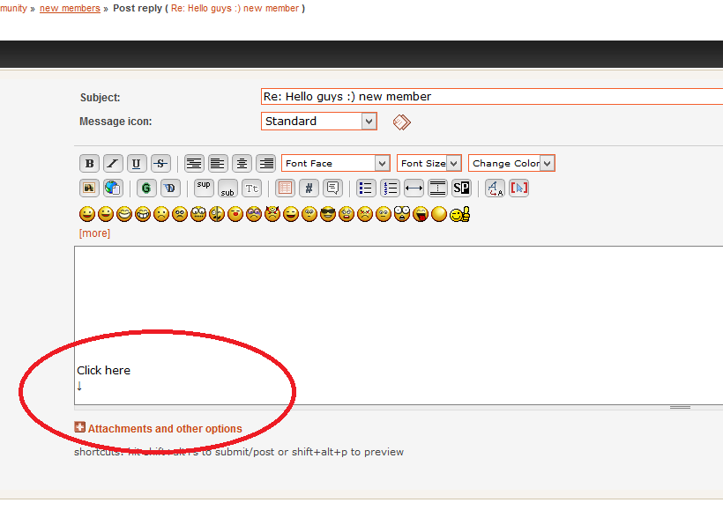The image size is (723, 510).
Task: Center align the text
Action: (x=242, y=164)
